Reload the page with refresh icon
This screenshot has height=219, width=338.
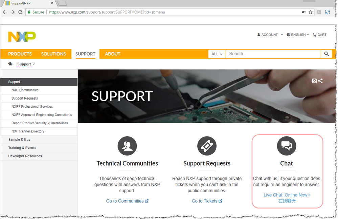tap(20, 12)
